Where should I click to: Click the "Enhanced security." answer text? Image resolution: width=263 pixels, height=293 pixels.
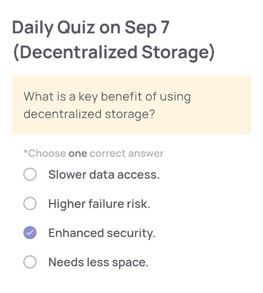(102, 233)
